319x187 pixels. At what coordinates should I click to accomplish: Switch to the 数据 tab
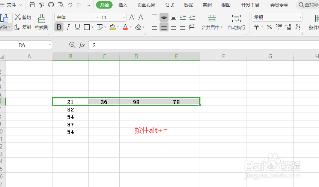click(188, 5)
